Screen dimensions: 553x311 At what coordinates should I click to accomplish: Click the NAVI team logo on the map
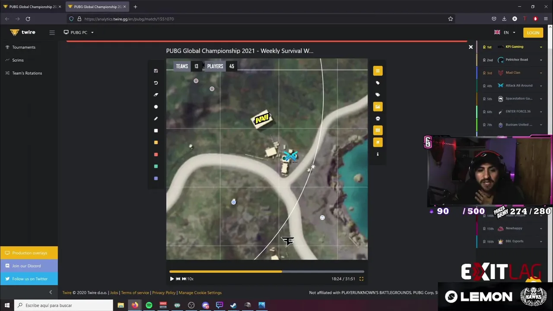pyautogui.click(x=262, y=119)
